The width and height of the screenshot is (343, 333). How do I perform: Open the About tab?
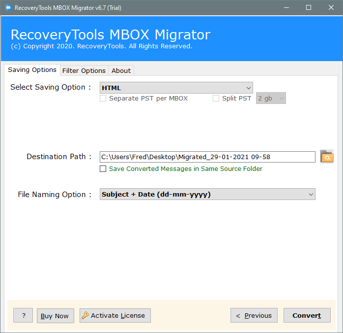point(121,70)
